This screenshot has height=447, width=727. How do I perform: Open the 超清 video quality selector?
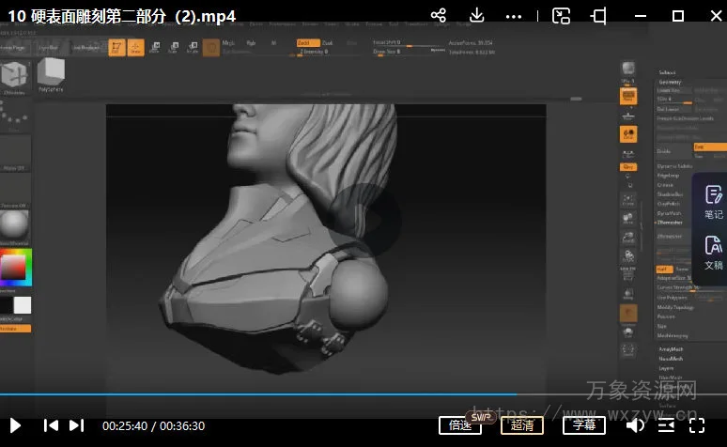click(522, 425)
